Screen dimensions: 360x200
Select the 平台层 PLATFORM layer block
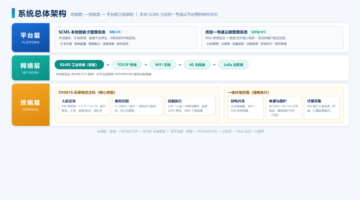click(x=31, y=38)
